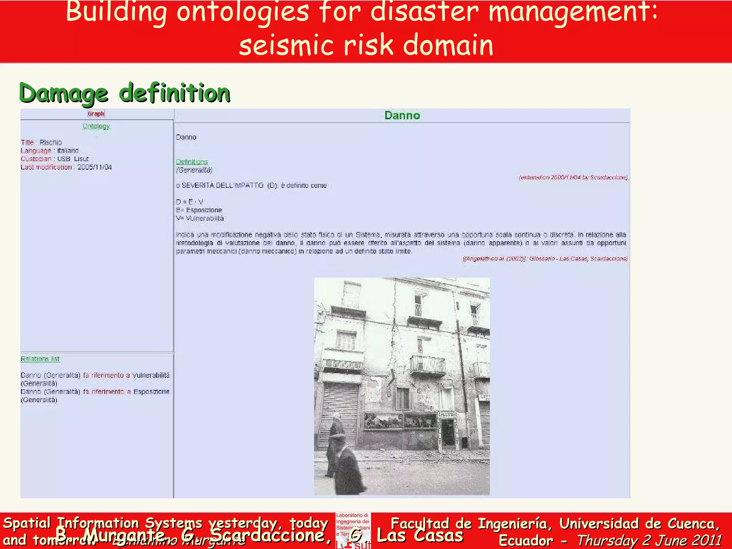Click the damaged building photograph

pyautogui.click(x=402, y=386)
